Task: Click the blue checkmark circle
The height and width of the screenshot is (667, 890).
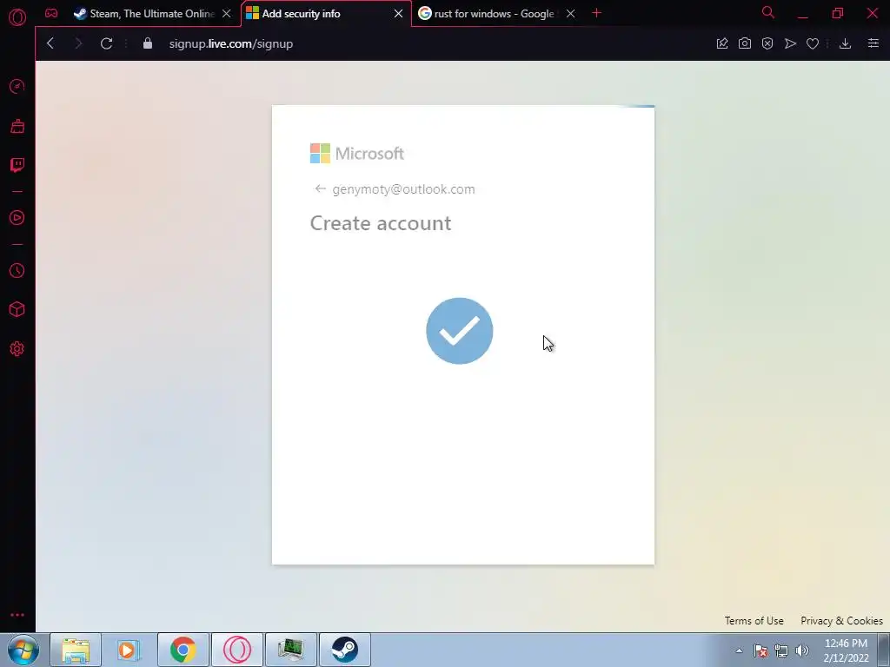Action: (459, 331)
